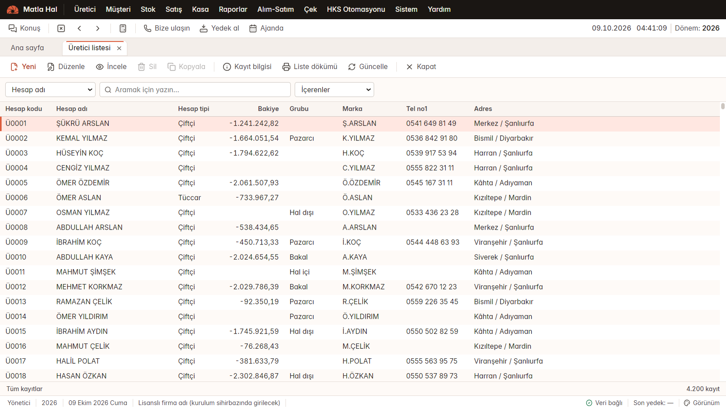Open Hesap adı search field dropdown
Screen dimensions: 726x409
(51, 89)
